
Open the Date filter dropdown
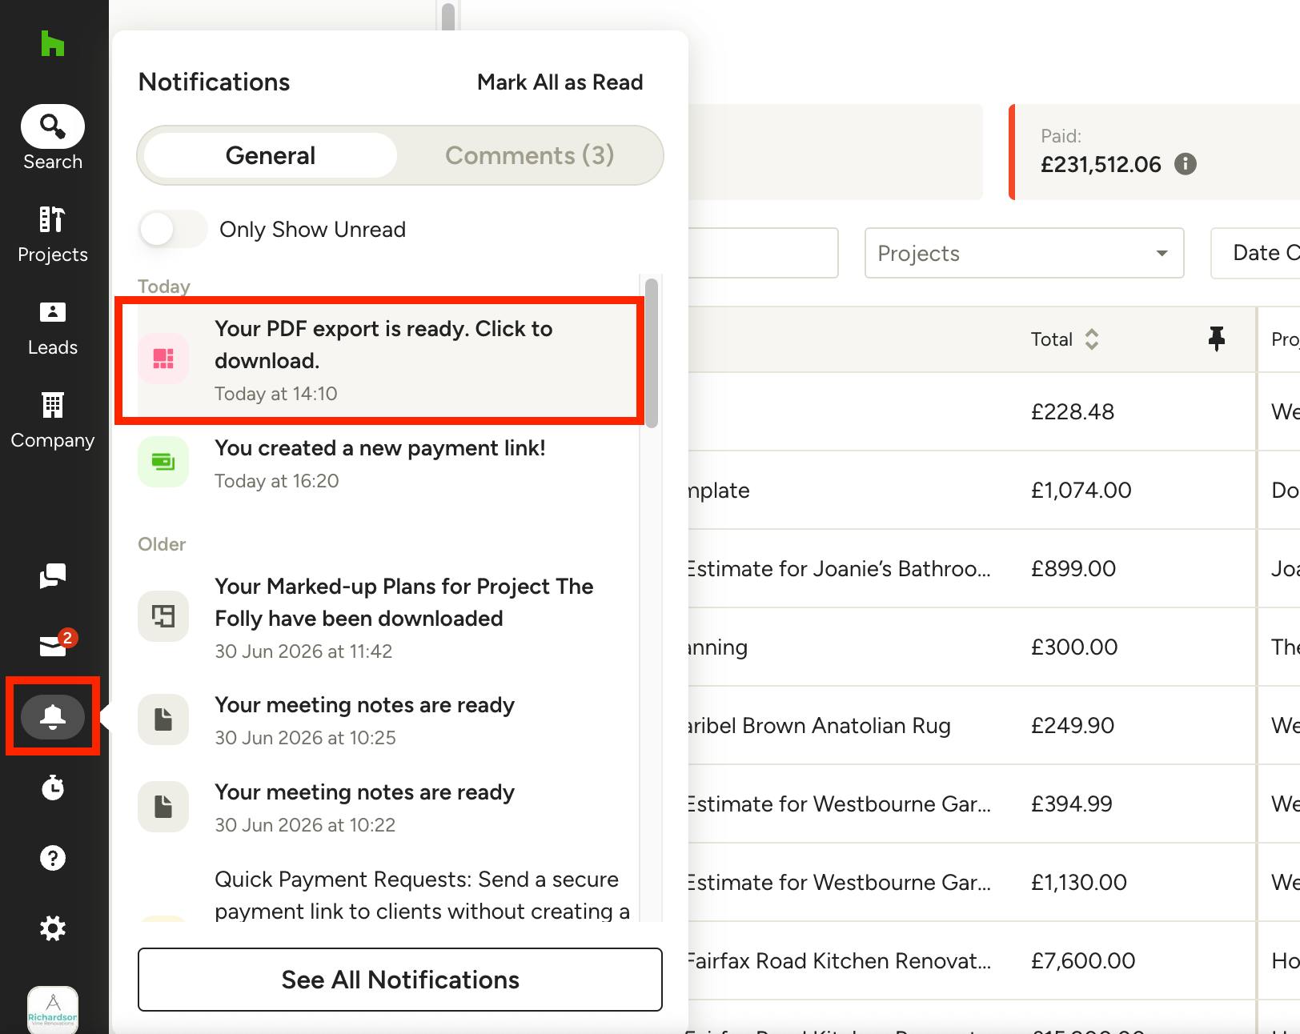1255,254
